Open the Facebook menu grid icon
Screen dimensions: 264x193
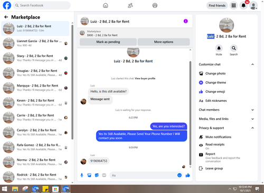click(x=233, y=5)
